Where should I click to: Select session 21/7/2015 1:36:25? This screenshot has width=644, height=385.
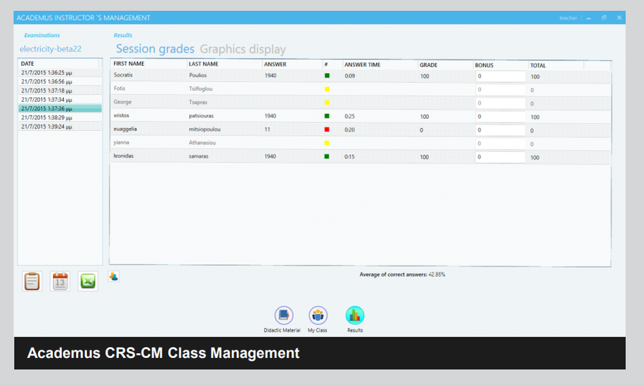(60, 73)
